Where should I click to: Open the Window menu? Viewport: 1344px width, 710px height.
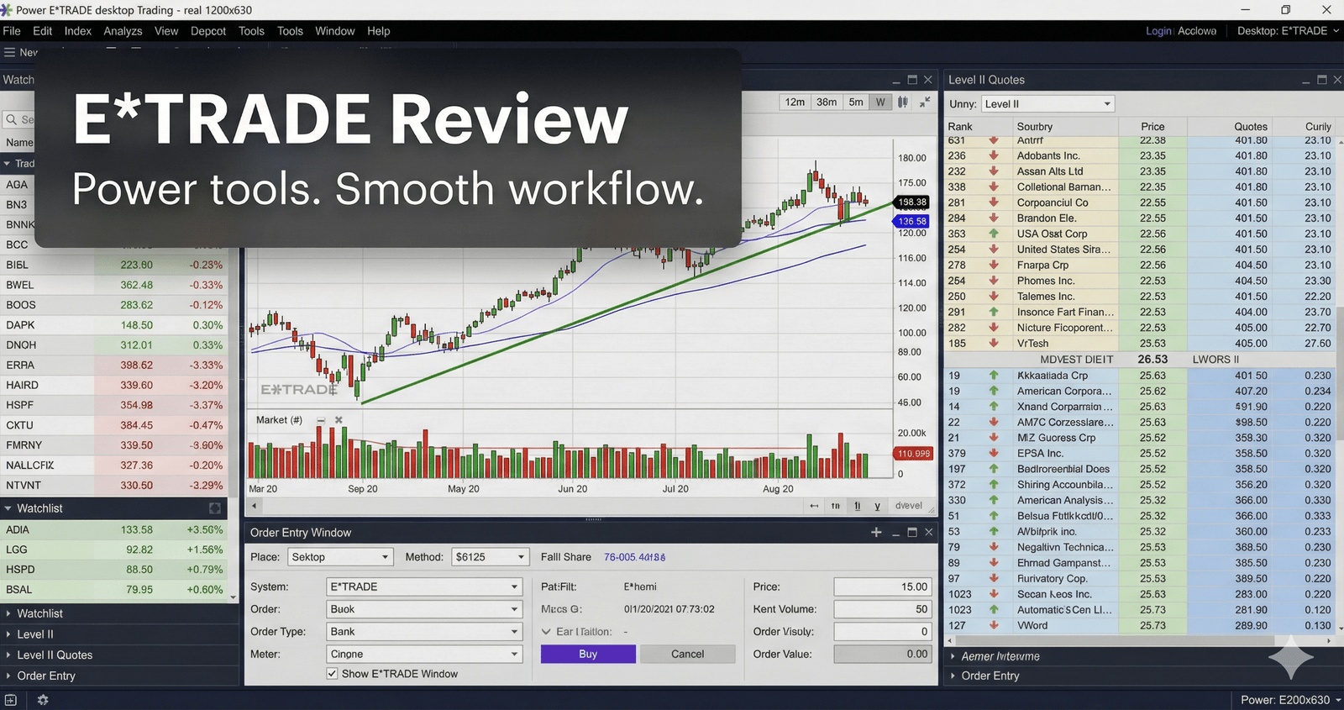tap(335, 31)
